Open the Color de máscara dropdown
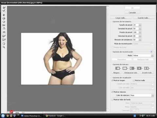This screenshot has height=118, width=157. (142, 95)
